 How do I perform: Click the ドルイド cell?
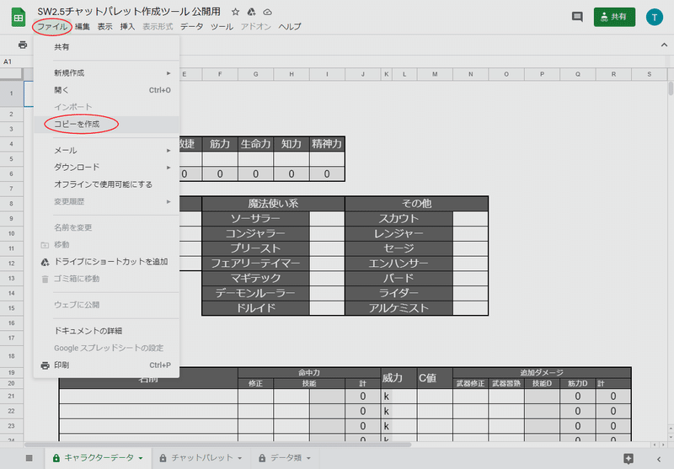(x=256, y=308)
